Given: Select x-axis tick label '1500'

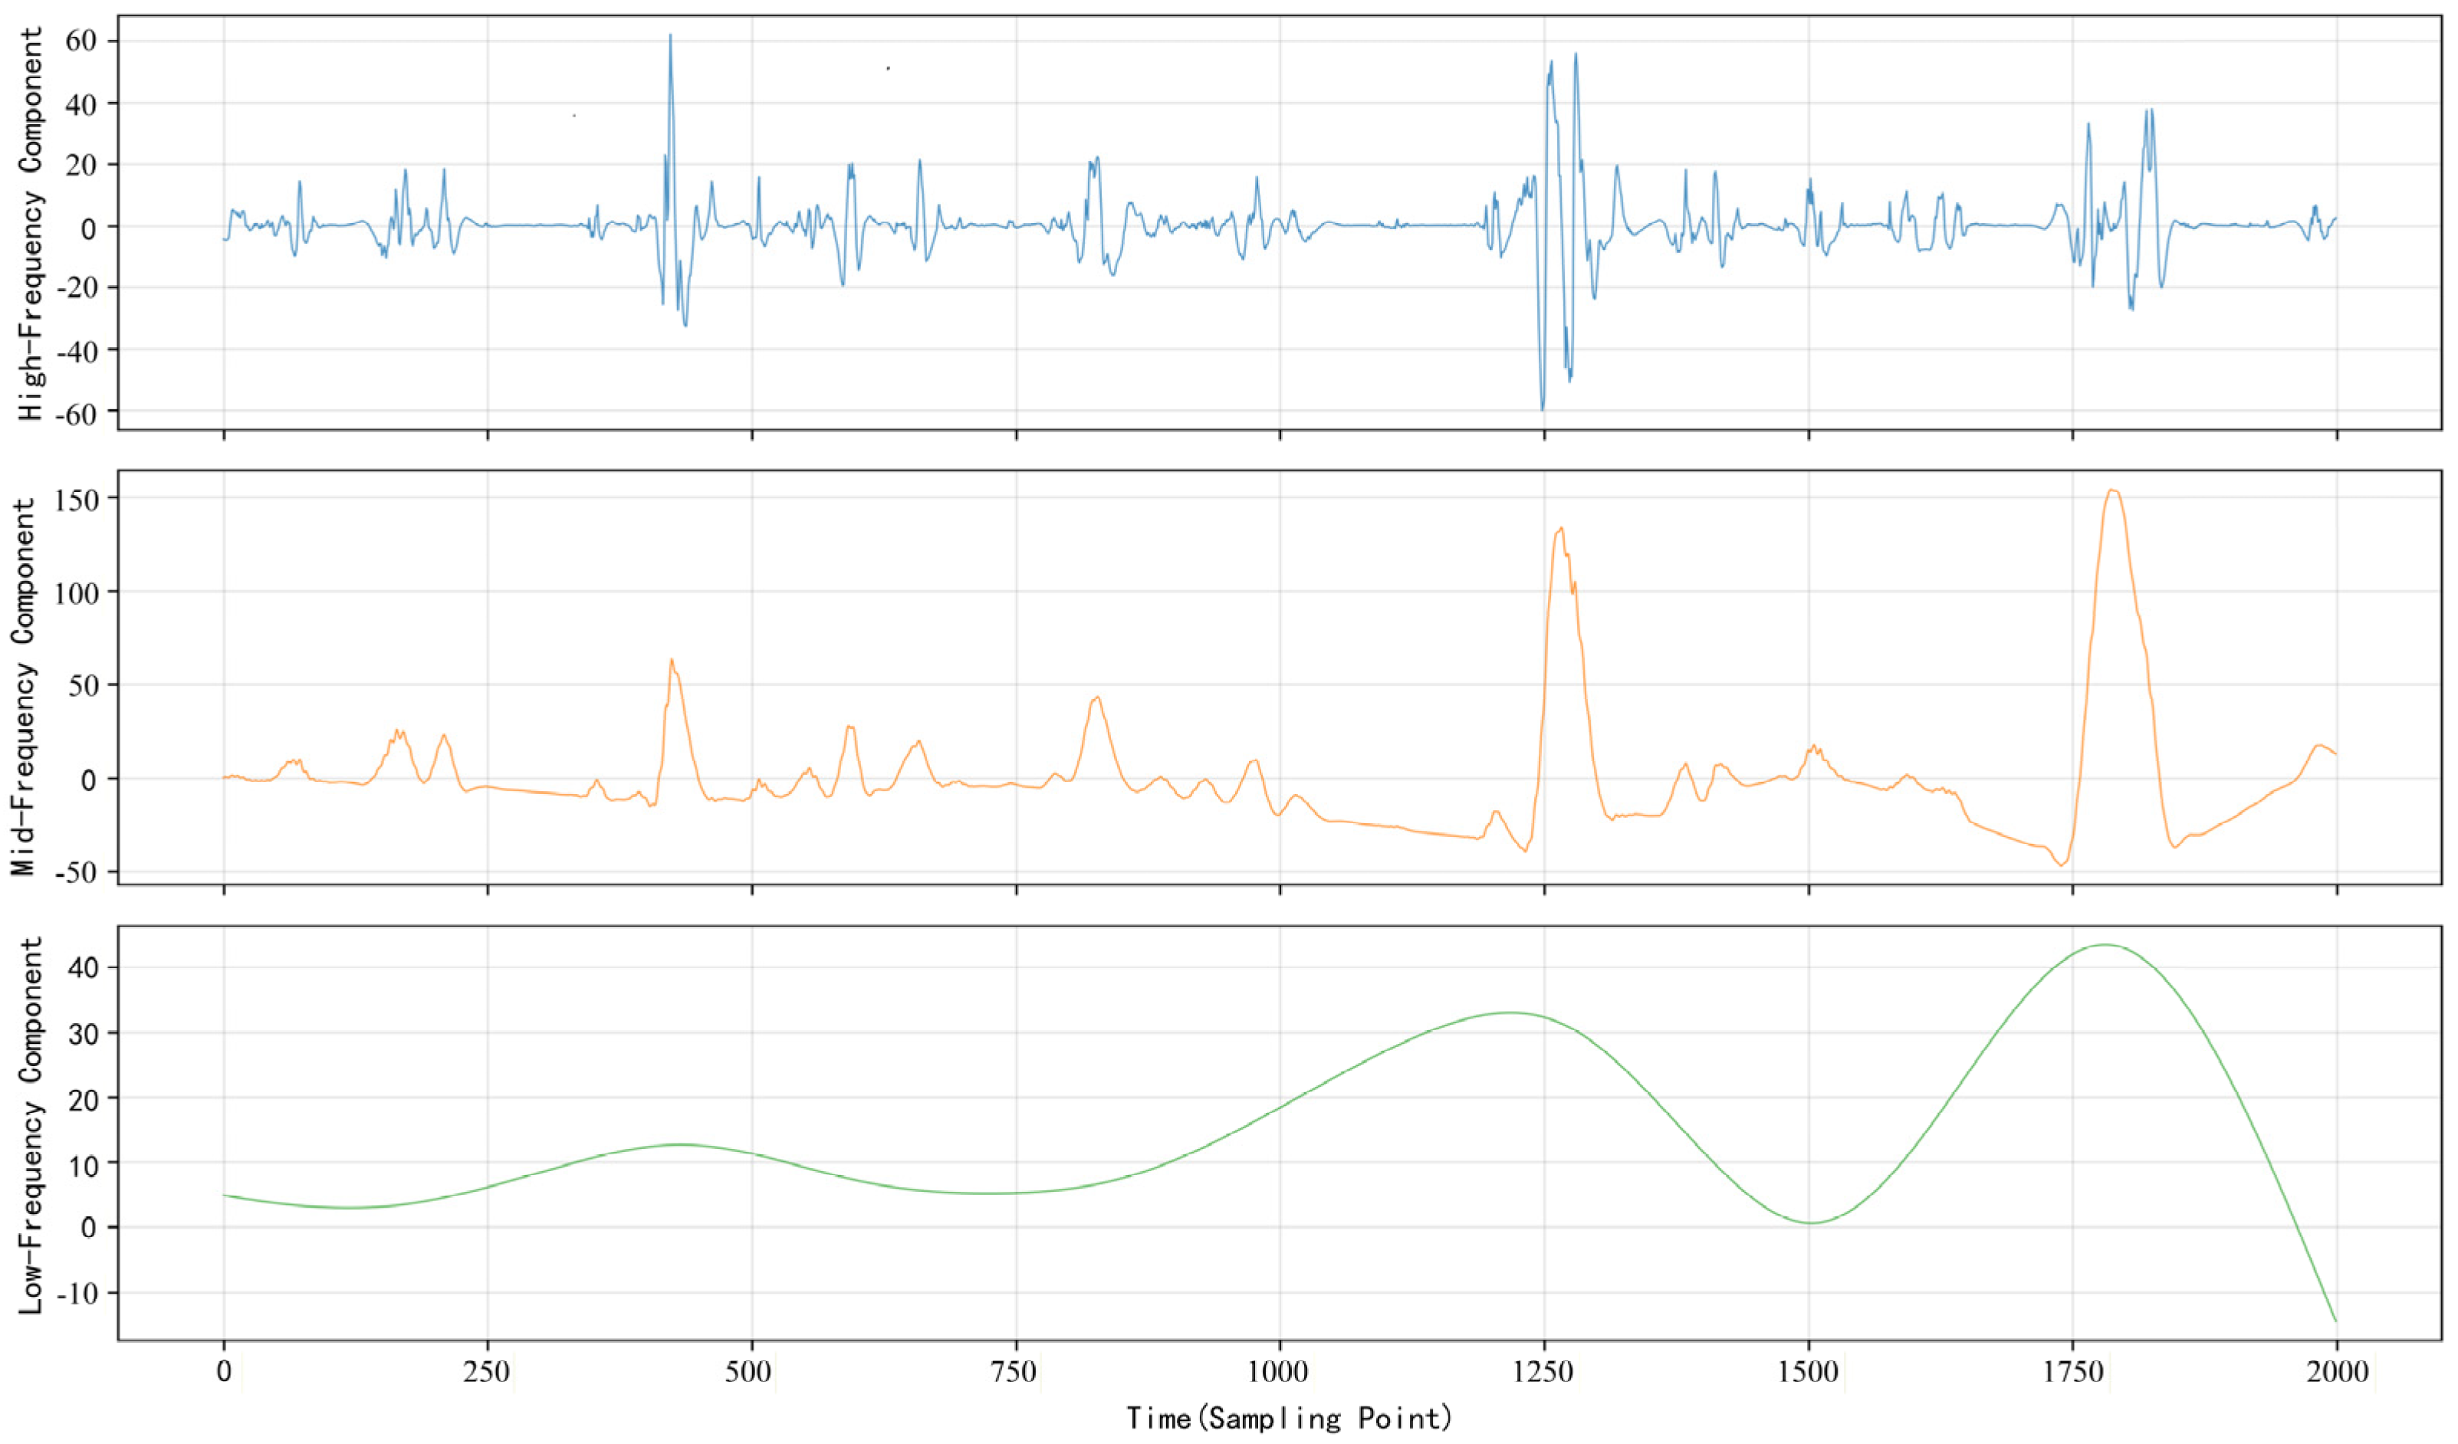Looking at the screenshot, I should point(1809,1372).
